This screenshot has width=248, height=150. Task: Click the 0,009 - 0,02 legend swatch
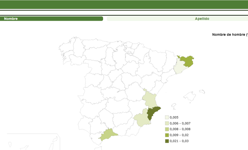(167, 135)
